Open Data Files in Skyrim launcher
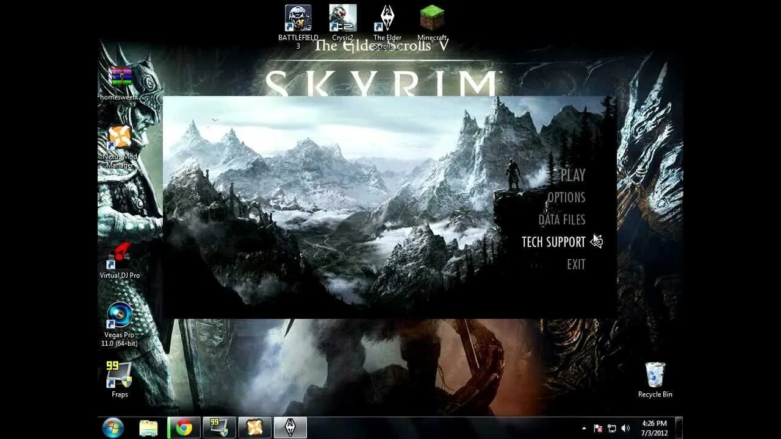The image size is (781, 439). (562, 220)
